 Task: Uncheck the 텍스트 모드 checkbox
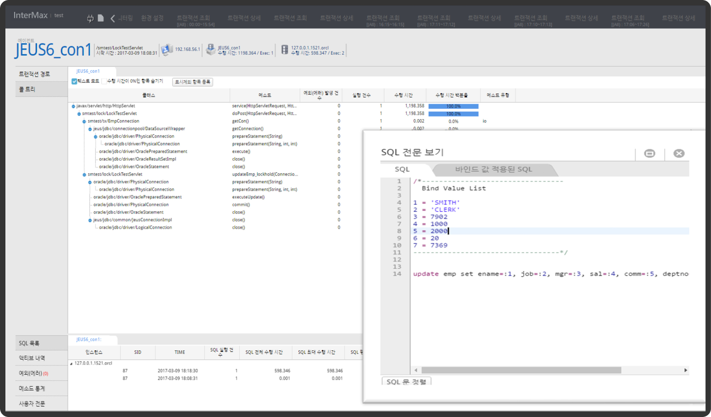click(75, 82)
